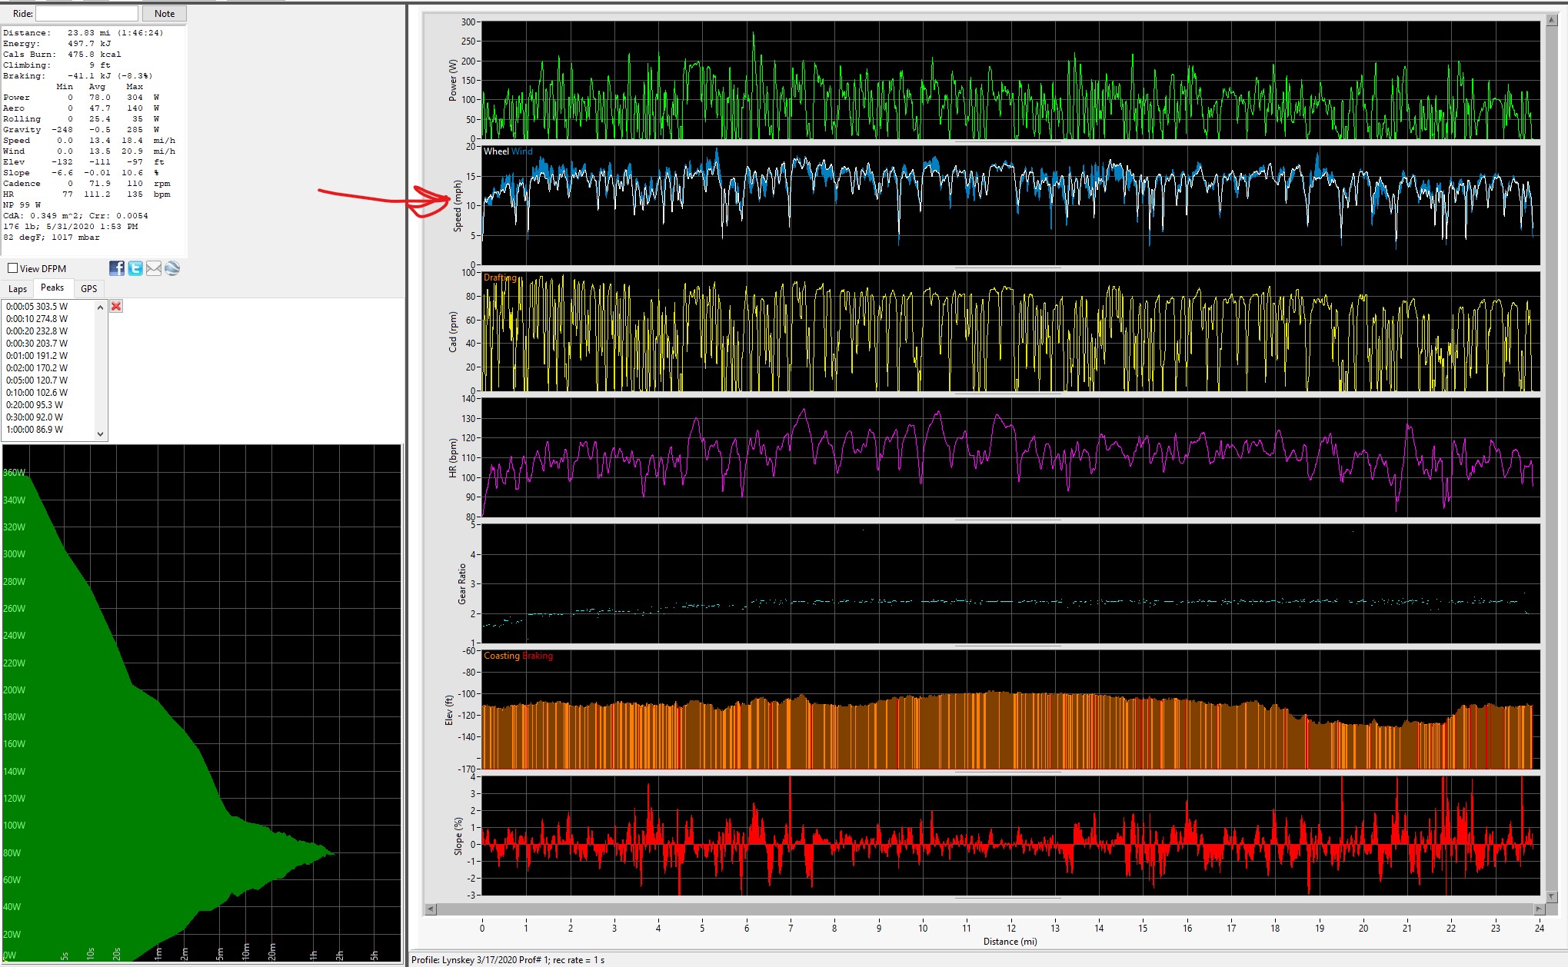Click the chart area's vertical scroll-down arrow
The image size is (1568, 967).
1552,896
